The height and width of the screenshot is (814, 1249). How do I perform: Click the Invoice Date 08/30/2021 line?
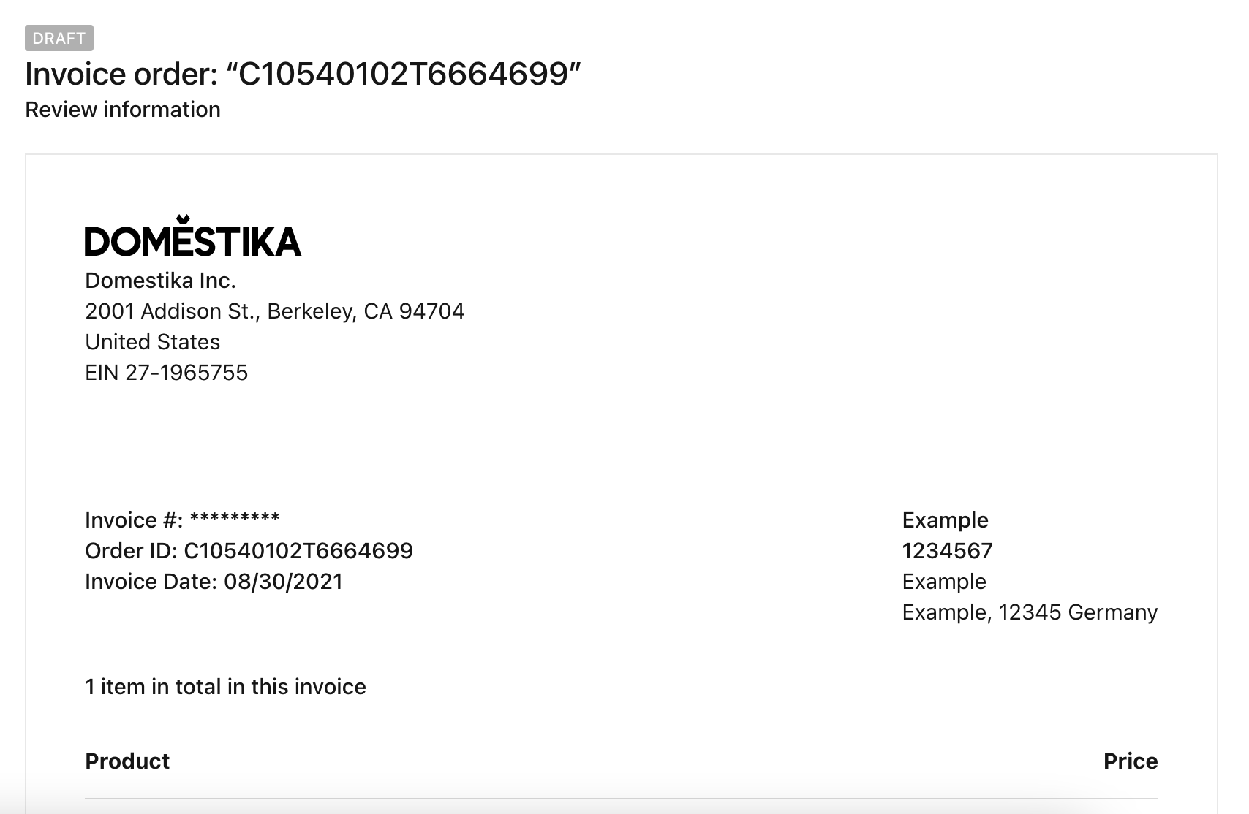[x=214, y=582]
